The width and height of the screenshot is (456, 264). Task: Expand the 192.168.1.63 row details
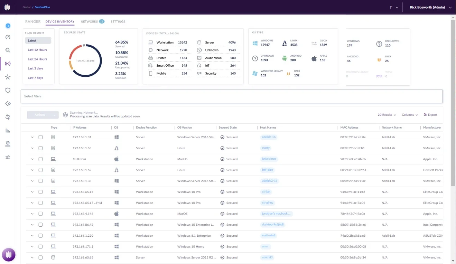pyautogui.click(x=32, y=148)
